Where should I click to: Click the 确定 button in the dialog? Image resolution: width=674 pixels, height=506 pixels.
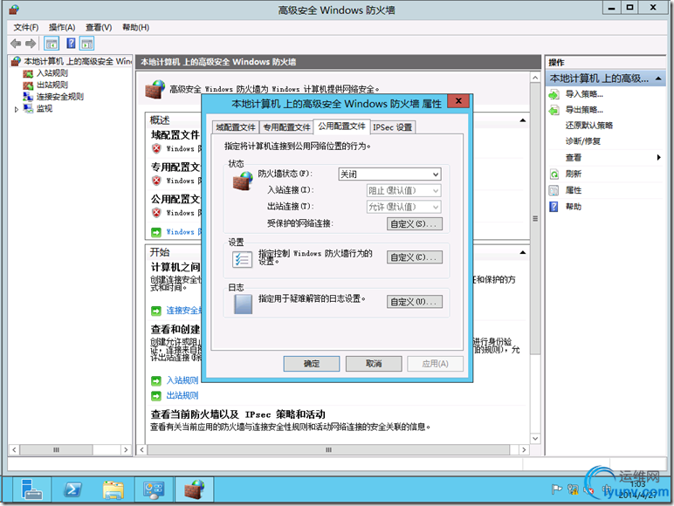312,364
